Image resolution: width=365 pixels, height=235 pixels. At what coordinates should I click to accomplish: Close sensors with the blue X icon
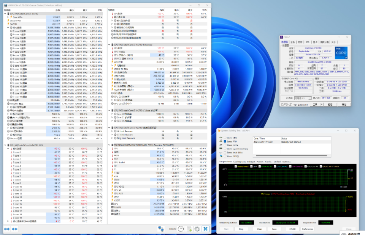[205, 229]
